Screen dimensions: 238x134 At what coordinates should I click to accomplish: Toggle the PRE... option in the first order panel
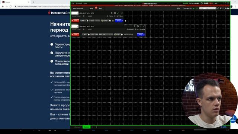coord(110,16)
